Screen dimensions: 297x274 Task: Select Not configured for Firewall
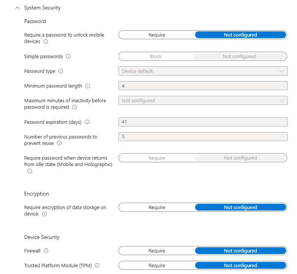pyautogui.click(x=240, y=251)
